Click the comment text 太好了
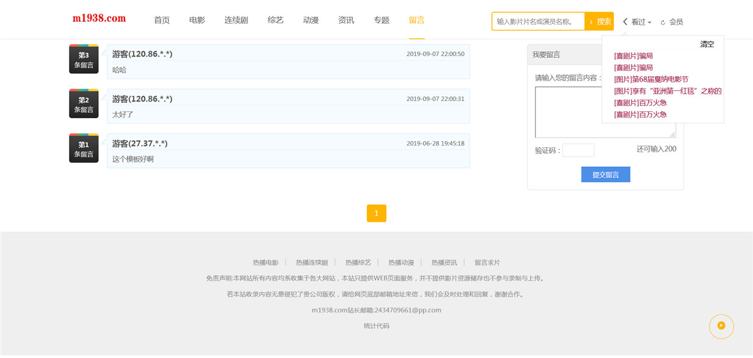This screenshot has width=753, height=358. click(x=123, y=114)
